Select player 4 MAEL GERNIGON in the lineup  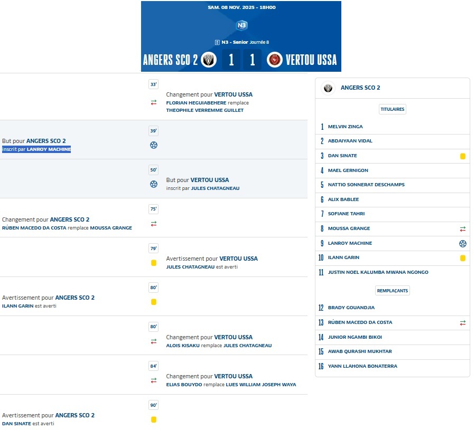392,170
